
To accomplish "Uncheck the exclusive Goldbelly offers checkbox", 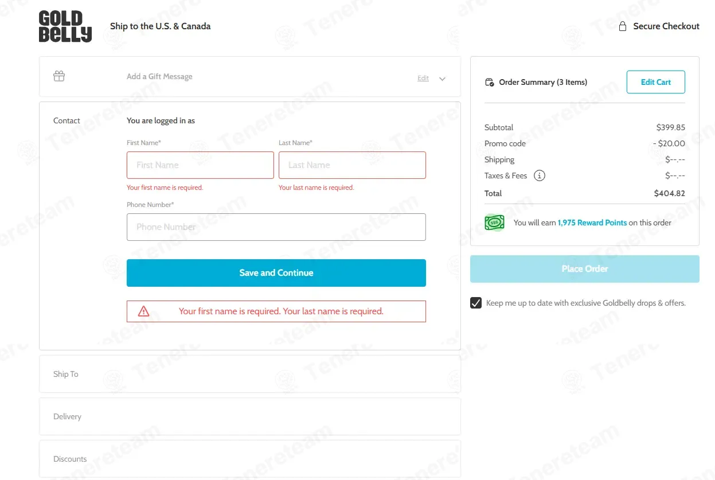I will tap(476, 303).
